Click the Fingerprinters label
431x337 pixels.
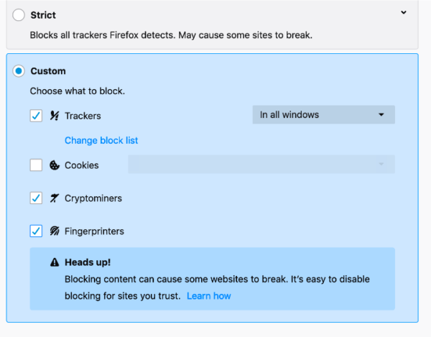[94, 231]
